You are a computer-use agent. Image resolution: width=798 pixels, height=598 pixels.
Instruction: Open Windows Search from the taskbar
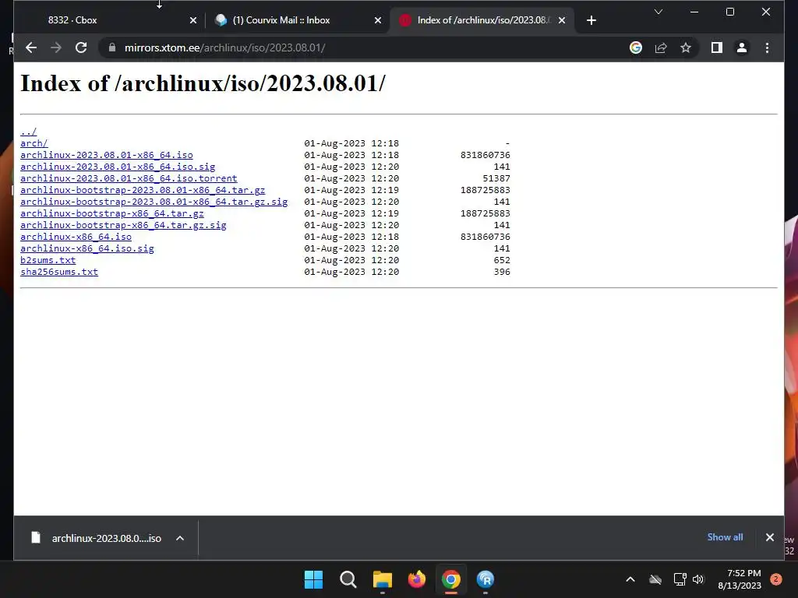click(x=348, y=579)
